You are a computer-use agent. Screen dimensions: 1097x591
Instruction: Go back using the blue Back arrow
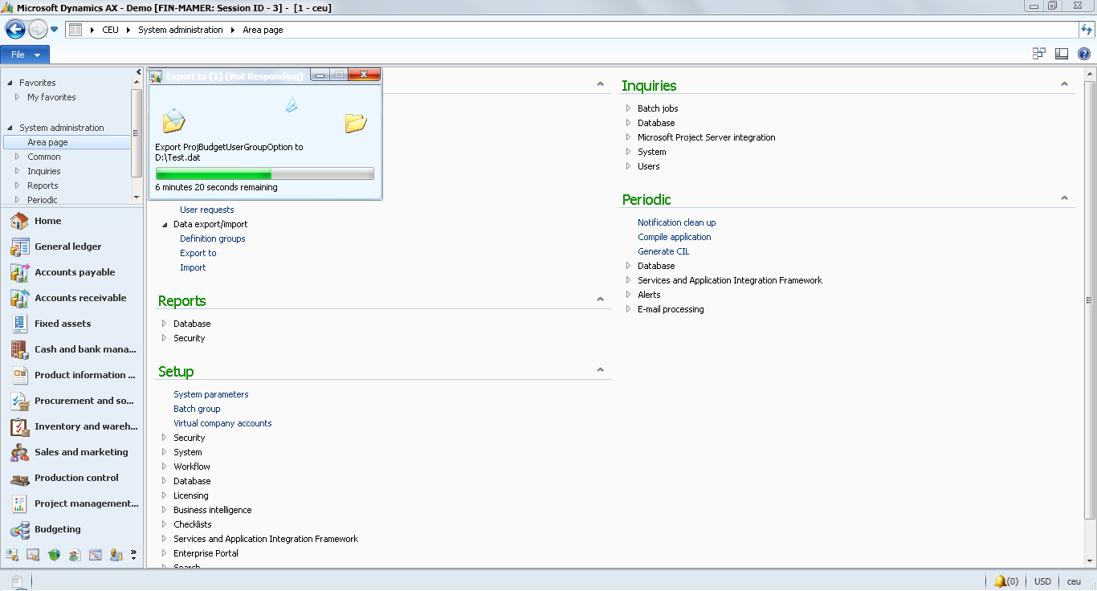(x=15, y=30)
